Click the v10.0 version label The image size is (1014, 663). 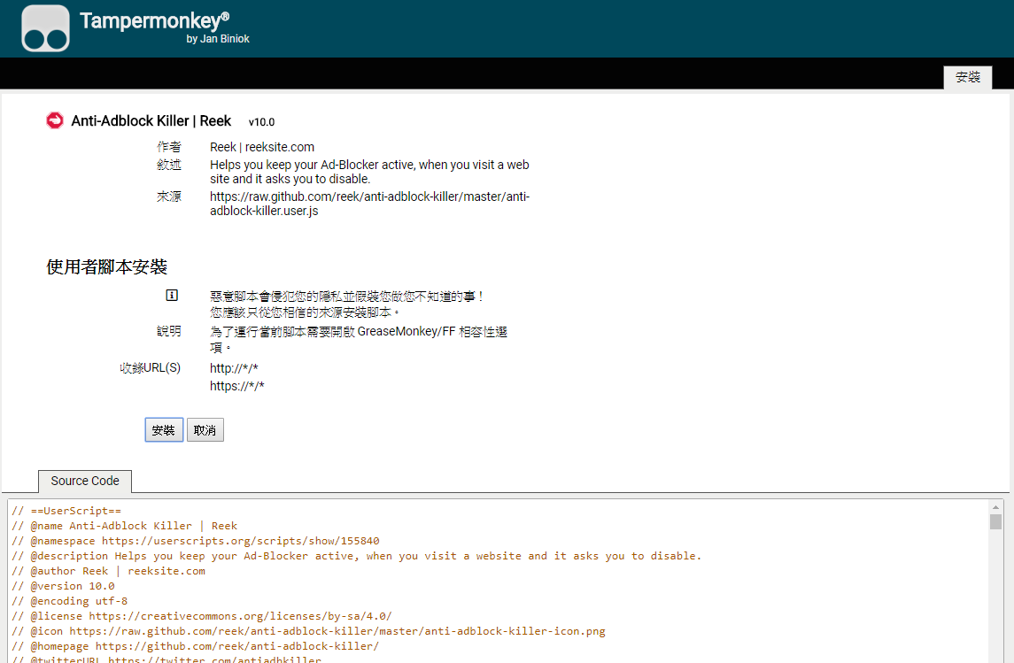[261, 122]
